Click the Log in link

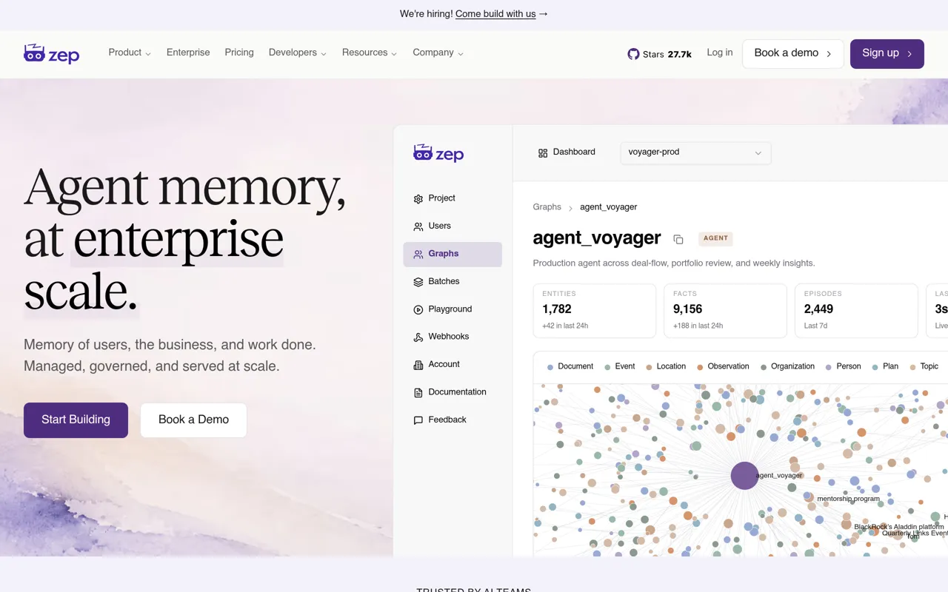720,53
